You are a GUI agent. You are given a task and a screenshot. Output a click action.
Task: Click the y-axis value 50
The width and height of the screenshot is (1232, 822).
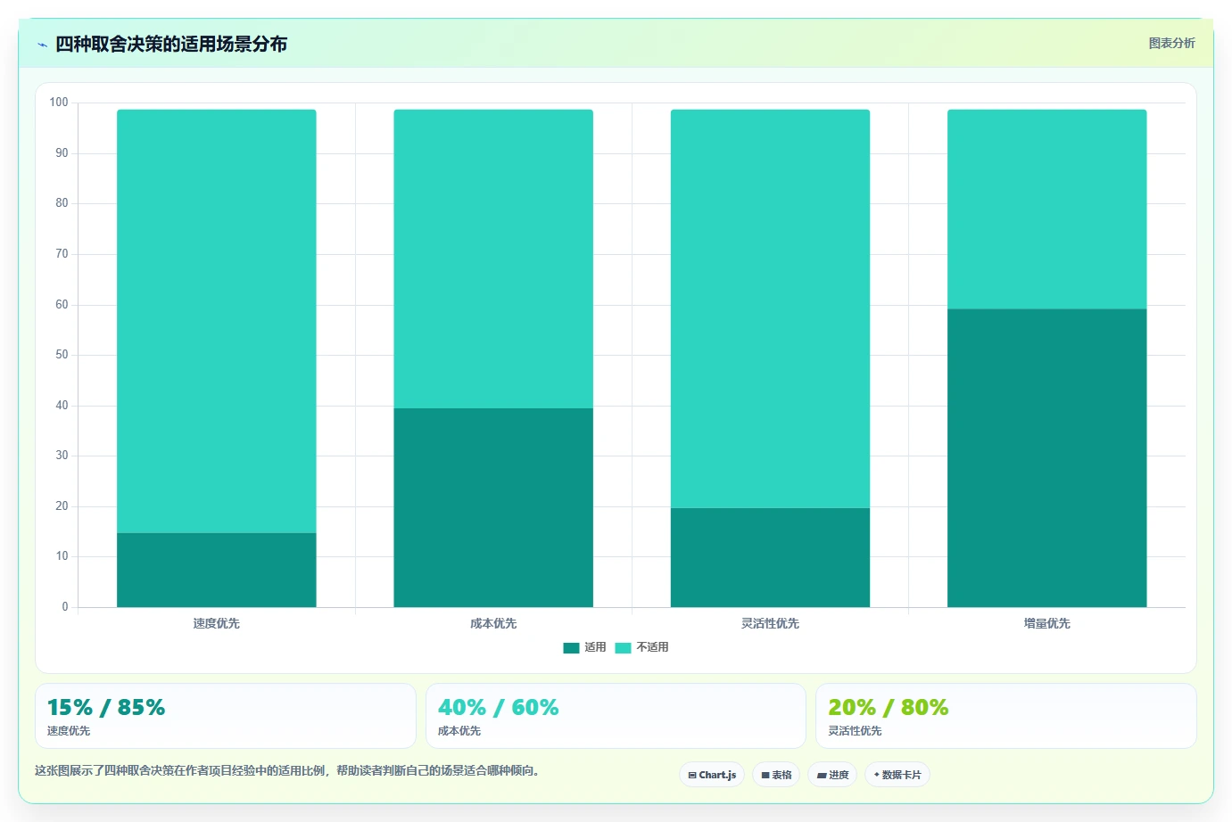point(62,355)
